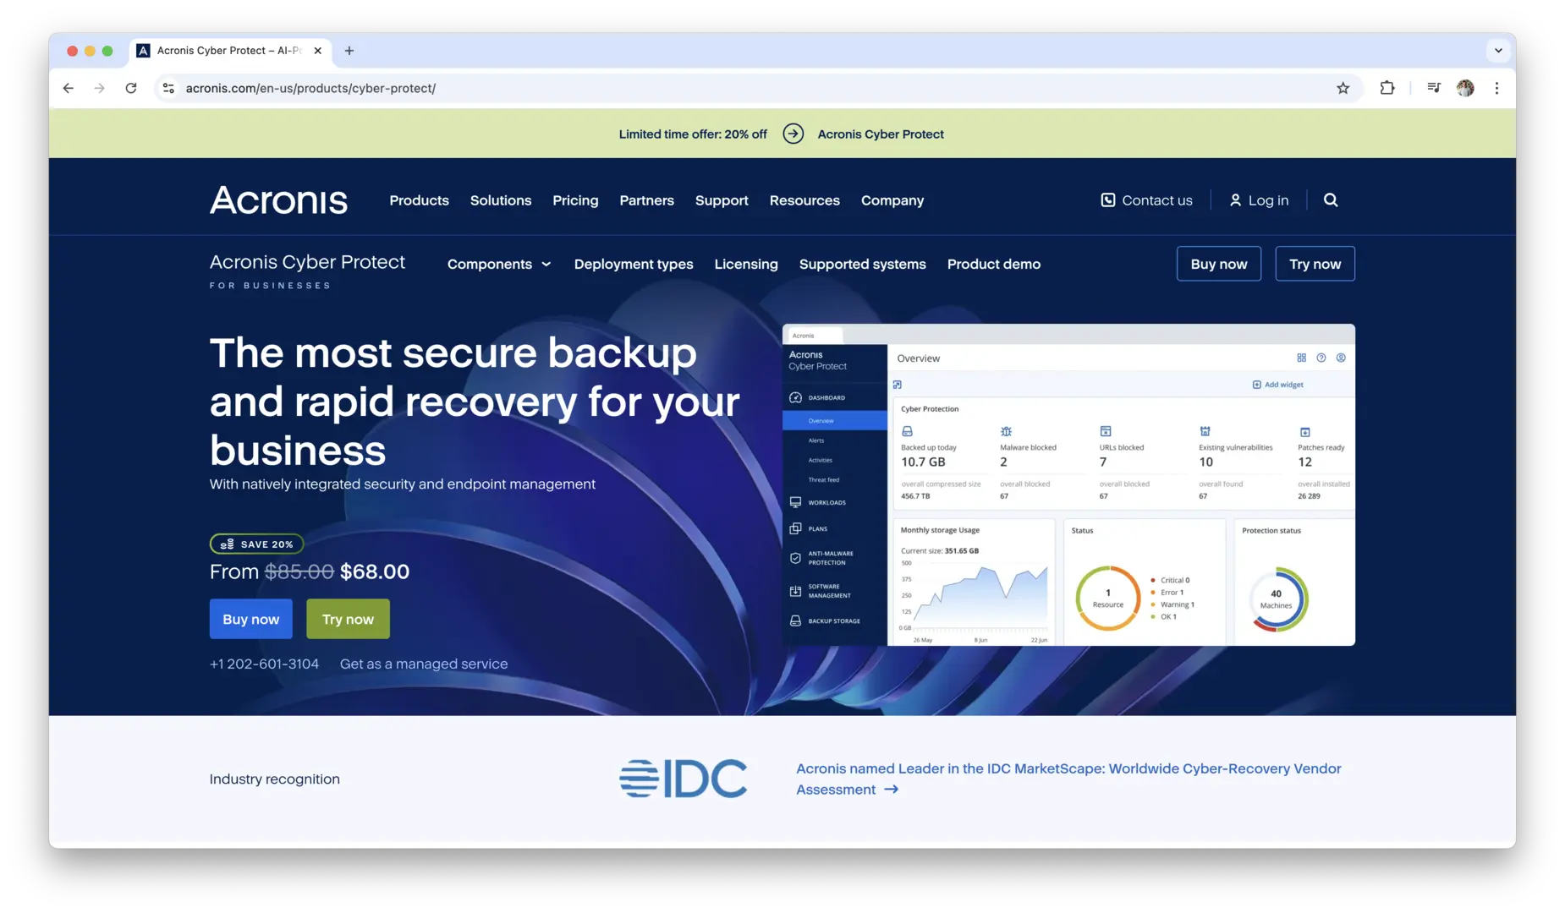Click the browser forward arrow
1565x913 pixels.
pos(100,88)
